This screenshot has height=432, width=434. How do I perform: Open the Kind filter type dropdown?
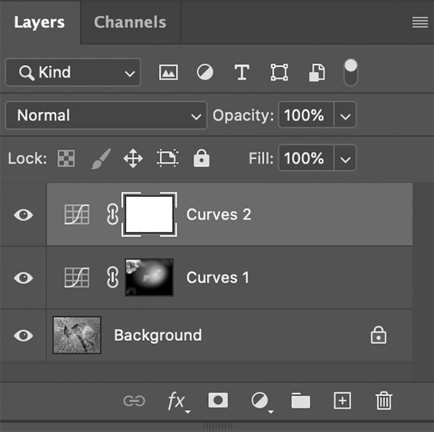click(73, 73)
